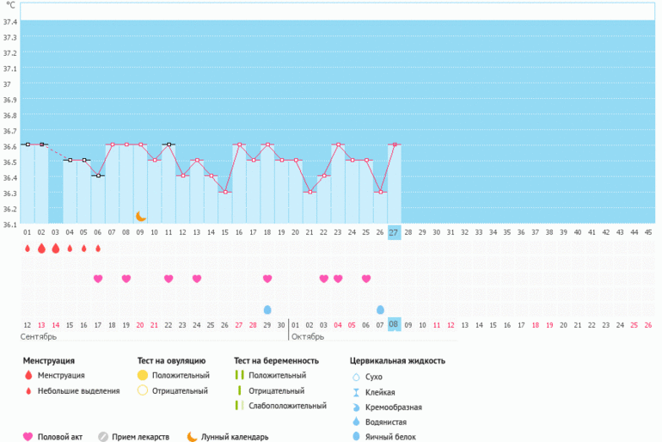Click the Водянистая drop legend icon
Viewport: 662px width, 442px height.
[x=355, y=421]
